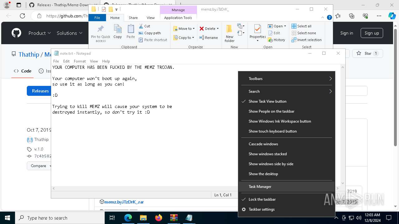Click the GitHub logo
Viewport: 399px width, 224px height.
coord(16,33)
